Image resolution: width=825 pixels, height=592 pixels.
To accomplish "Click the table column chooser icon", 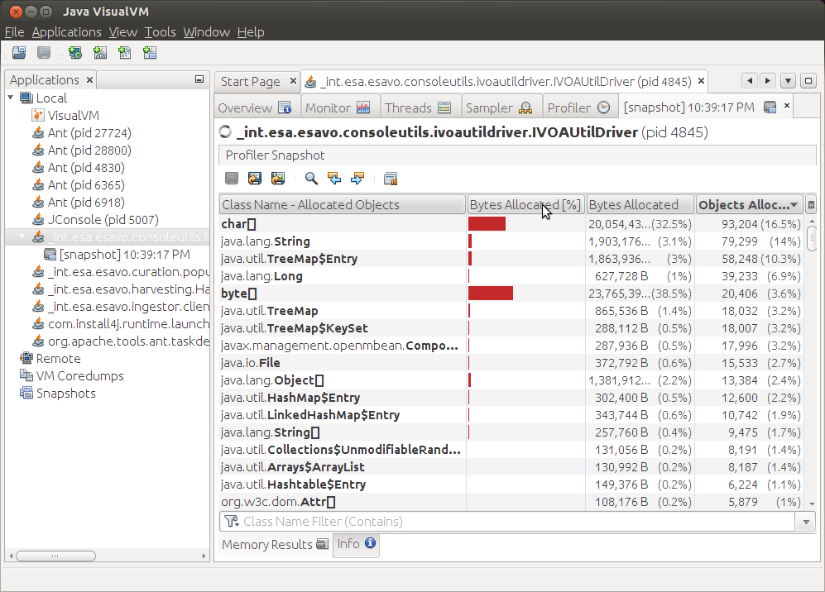I will click(x=811, y=204).
